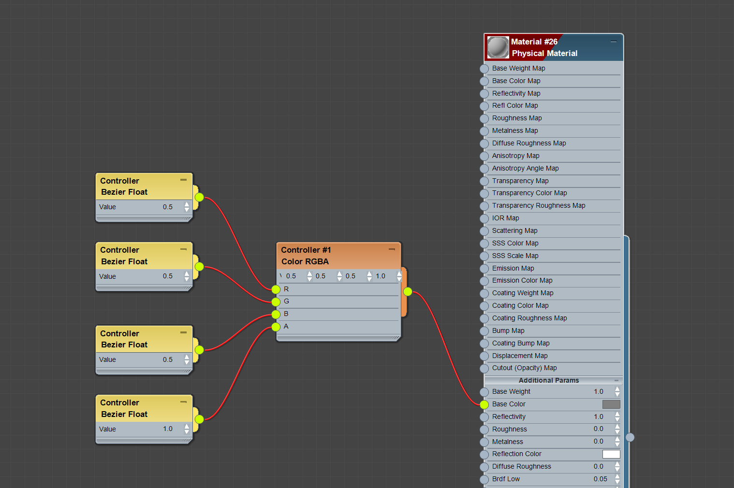Click the IOR Map input socket
The height and width of the screenshot is (488, 734).
tap(484, 218)
